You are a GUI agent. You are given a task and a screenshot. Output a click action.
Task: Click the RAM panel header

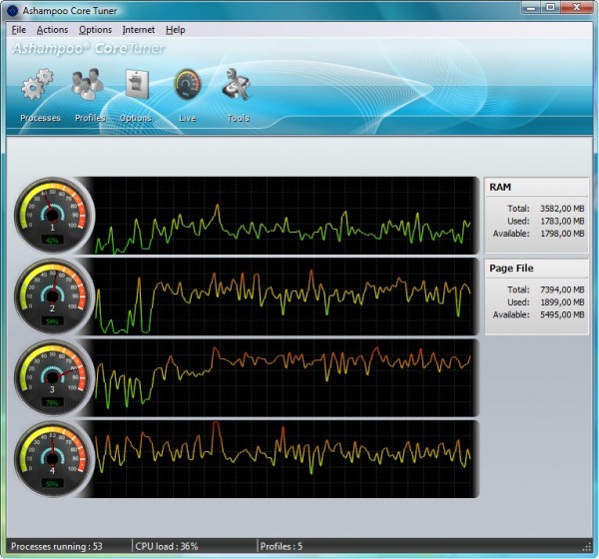click(x=536, y=187)
